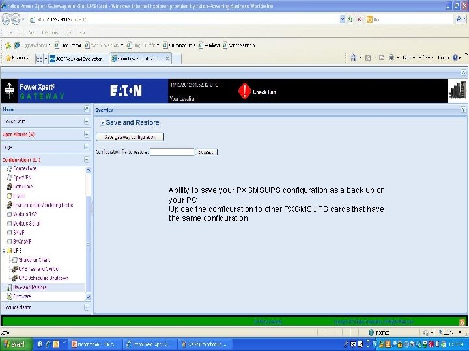Click the UPS Test and Control gear icon
The image size is (469, 351).
pos(14,269)
